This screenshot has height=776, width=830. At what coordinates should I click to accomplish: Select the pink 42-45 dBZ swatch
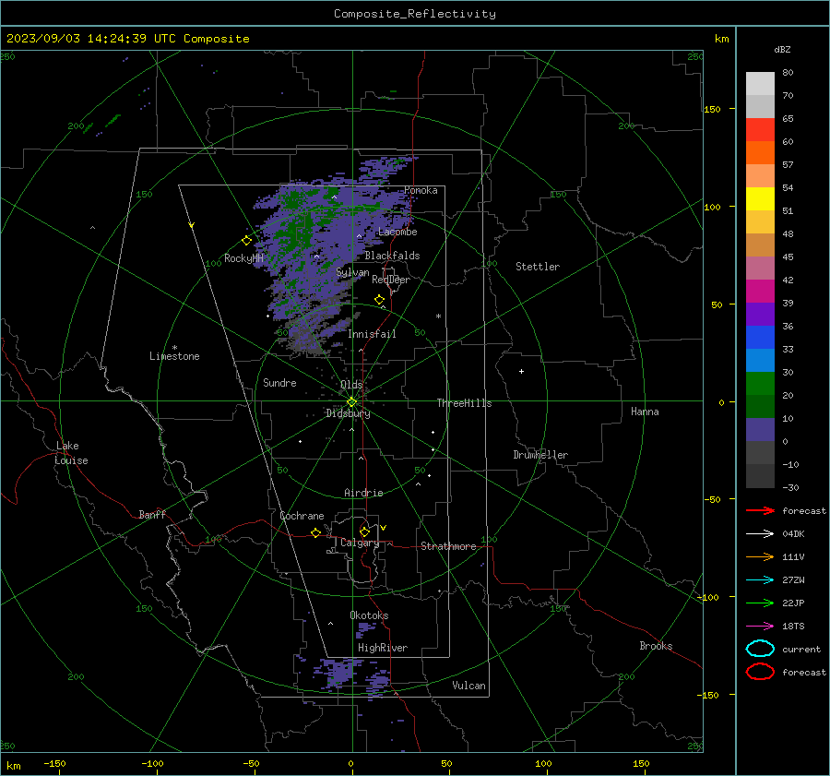pyautogui.click(x=760, y=269)
